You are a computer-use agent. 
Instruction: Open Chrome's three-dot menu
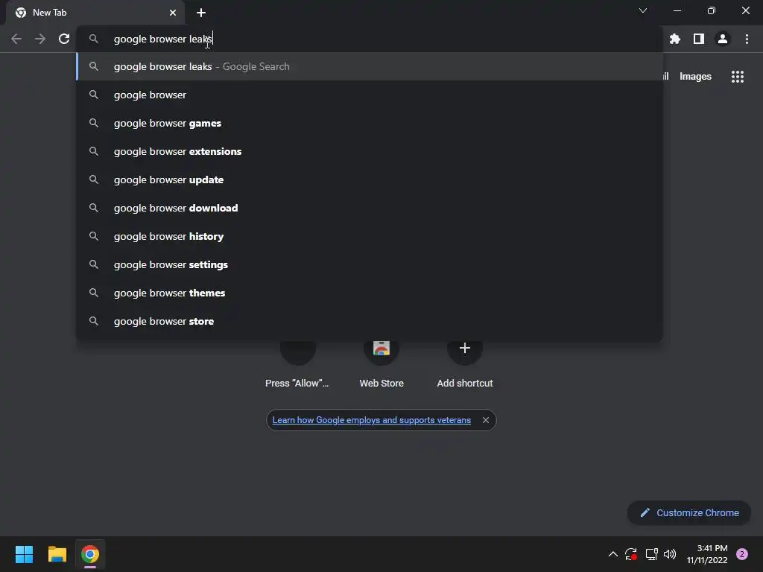pyautogui.click(x=747, y=39)
